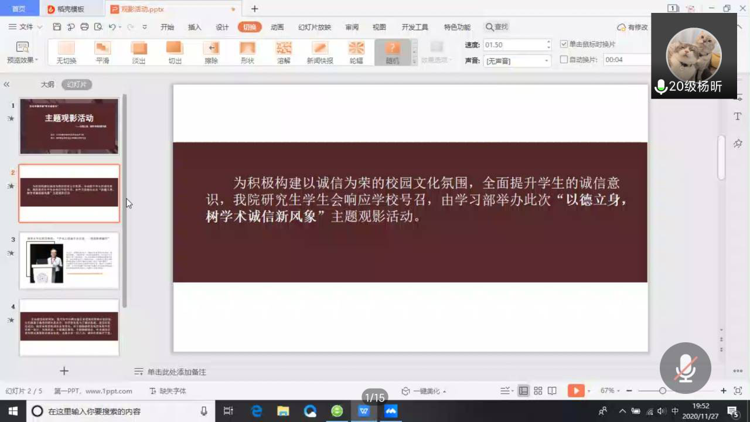The height and width of the screenshot is (422, 750).
Task: Click the save icon in quick toolbar
Action: tap(57, 27)
